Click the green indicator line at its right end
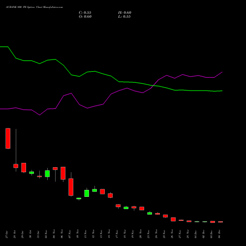 click(x=222, y=91)
